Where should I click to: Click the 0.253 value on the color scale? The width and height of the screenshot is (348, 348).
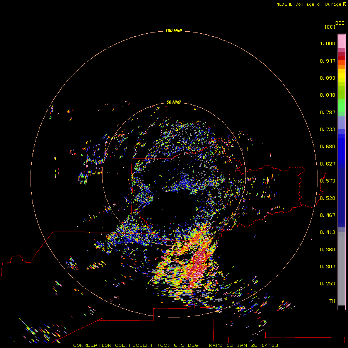(328, 284)
